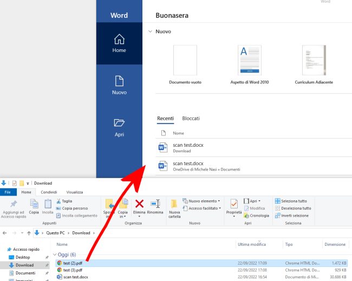Click Aggiungi ad Accesso rapido
The width and height of the screenshot is (352, 281).
point(14,209)
